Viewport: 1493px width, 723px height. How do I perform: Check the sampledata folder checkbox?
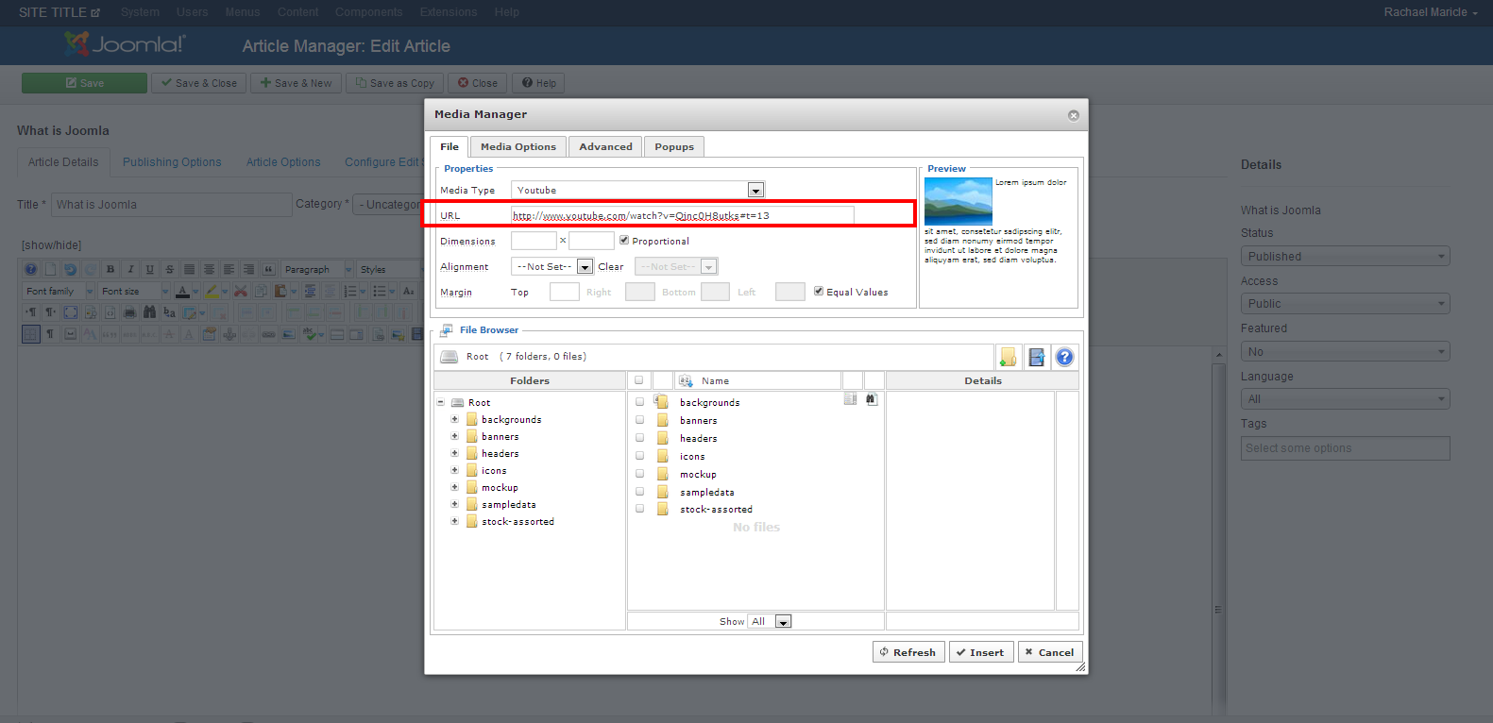click(639, 491)
